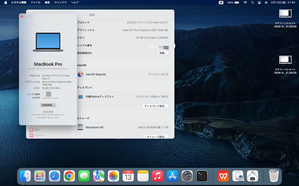The width and height of the screenshot is (299, 186).
Task: Open ディスプレイ設定 from the 情報 panel
Action: coord(155,106)
